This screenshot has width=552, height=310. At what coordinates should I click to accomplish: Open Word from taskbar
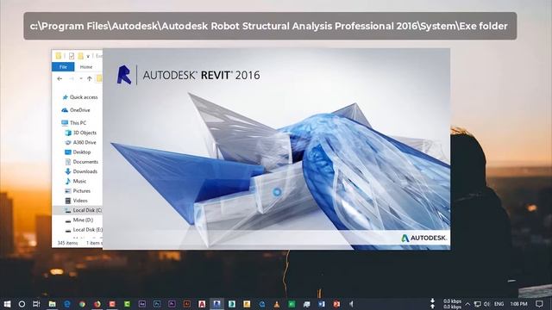click(x=322, y=304)
